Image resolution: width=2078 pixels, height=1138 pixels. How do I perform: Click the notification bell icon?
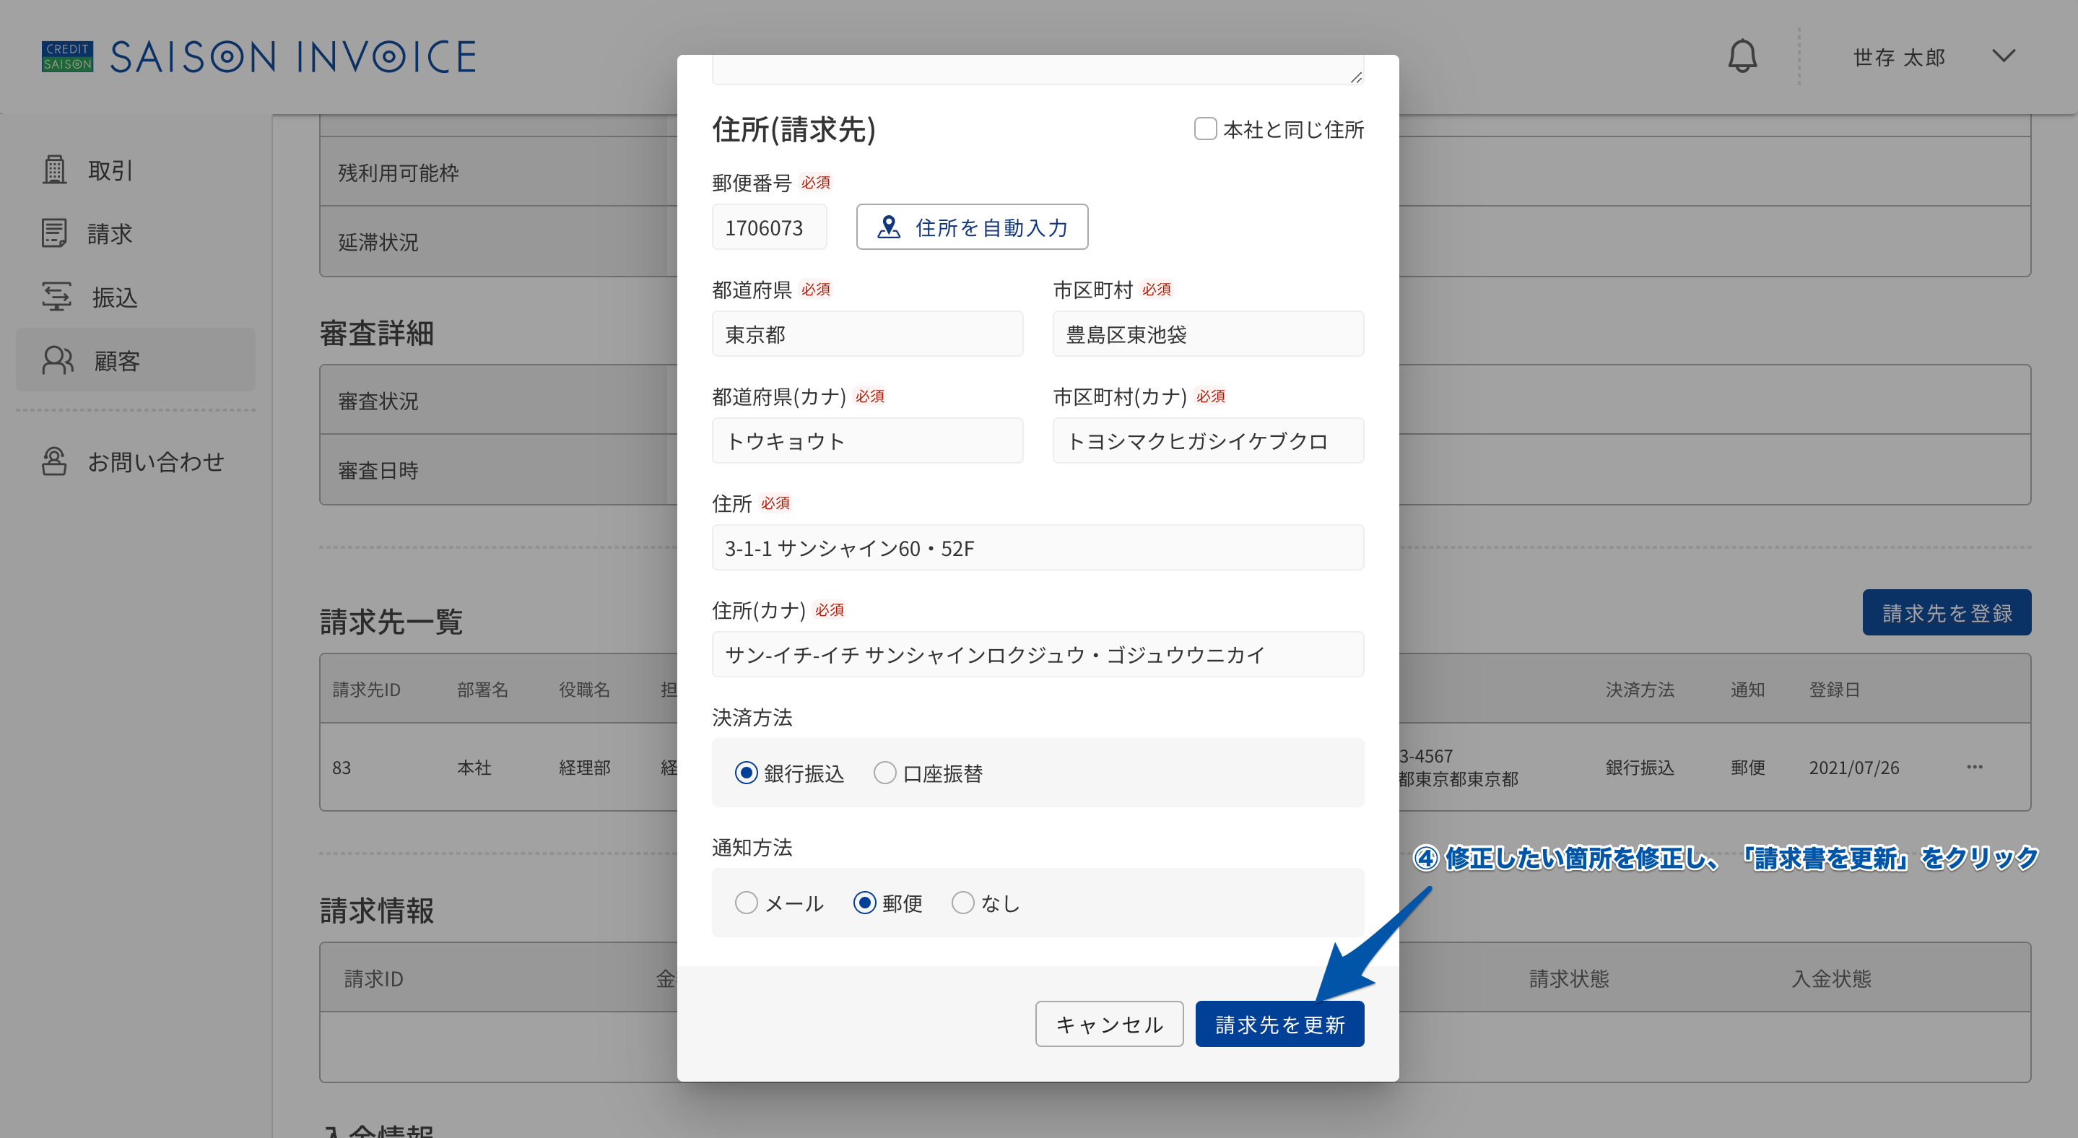(1742, 56)
